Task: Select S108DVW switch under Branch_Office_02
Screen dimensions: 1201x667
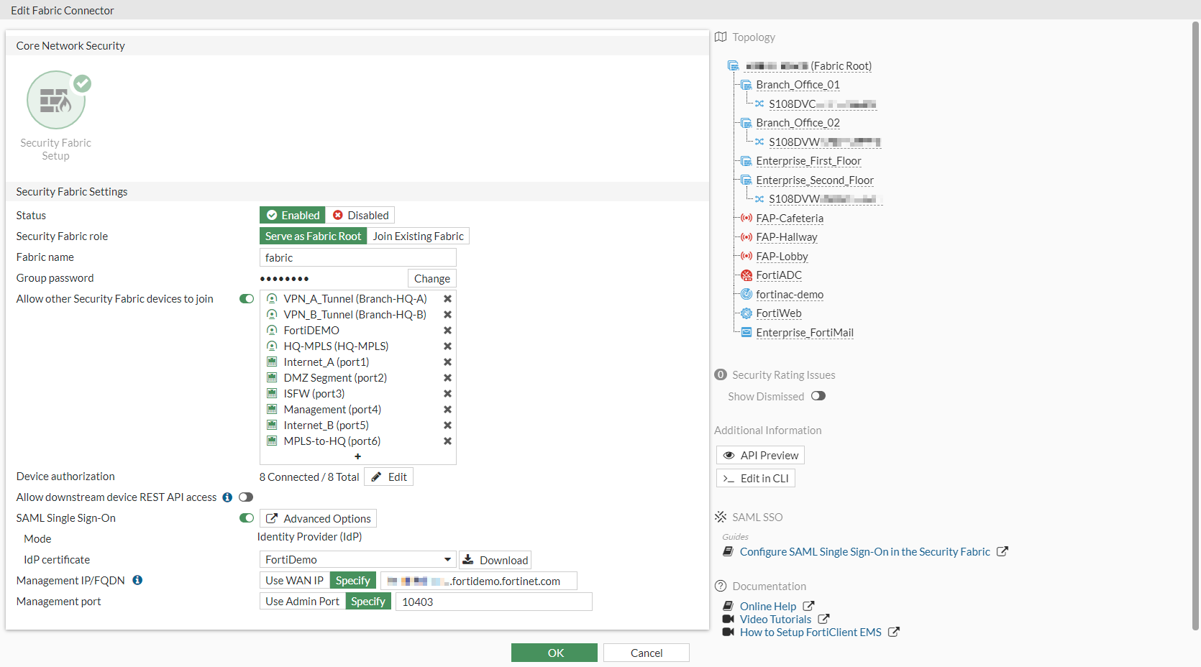Action: point(824,142)
